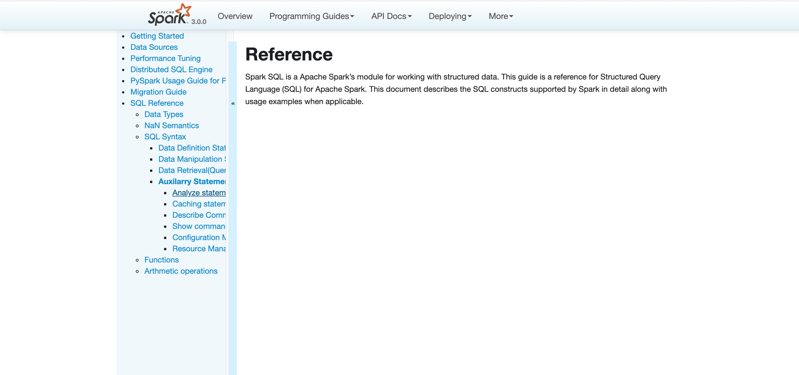Select the Arthmetic operations link
The height and width of the screenshot is (375, 799).
pyautogui.click(x=181, y=271)
